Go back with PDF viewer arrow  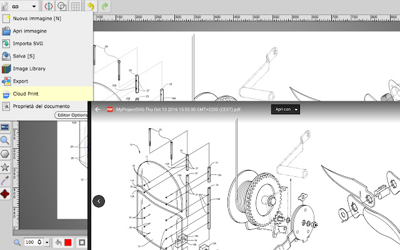(97, 109)
